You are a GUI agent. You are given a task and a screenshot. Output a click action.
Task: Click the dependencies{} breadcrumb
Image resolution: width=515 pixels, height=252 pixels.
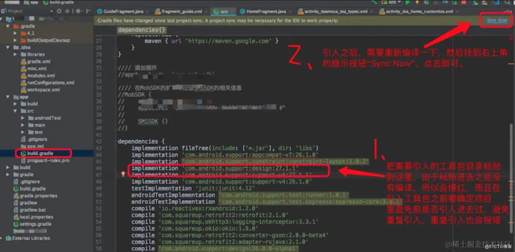pos(142,30)
